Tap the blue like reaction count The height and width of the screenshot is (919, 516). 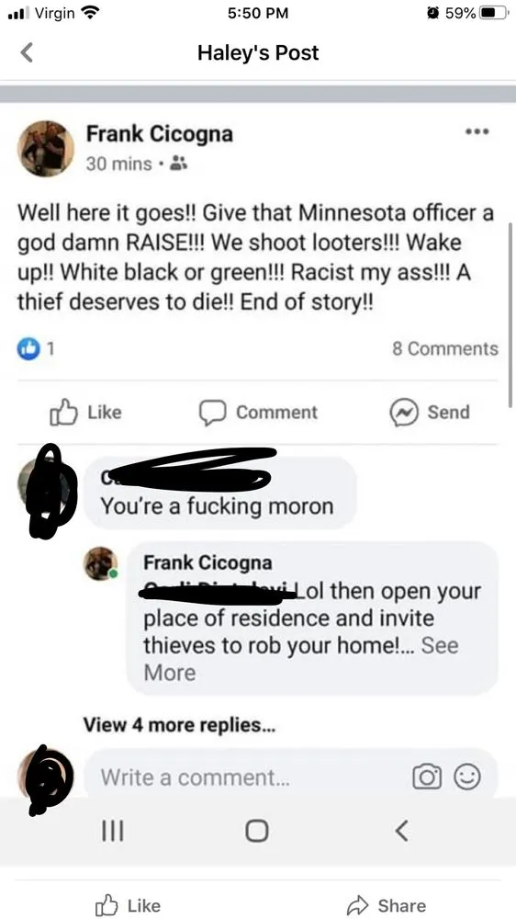pos(37,348)
